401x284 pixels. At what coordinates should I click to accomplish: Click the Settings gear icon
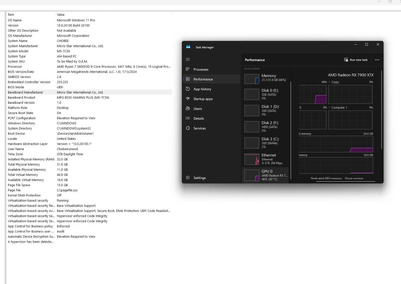point(188,177)
